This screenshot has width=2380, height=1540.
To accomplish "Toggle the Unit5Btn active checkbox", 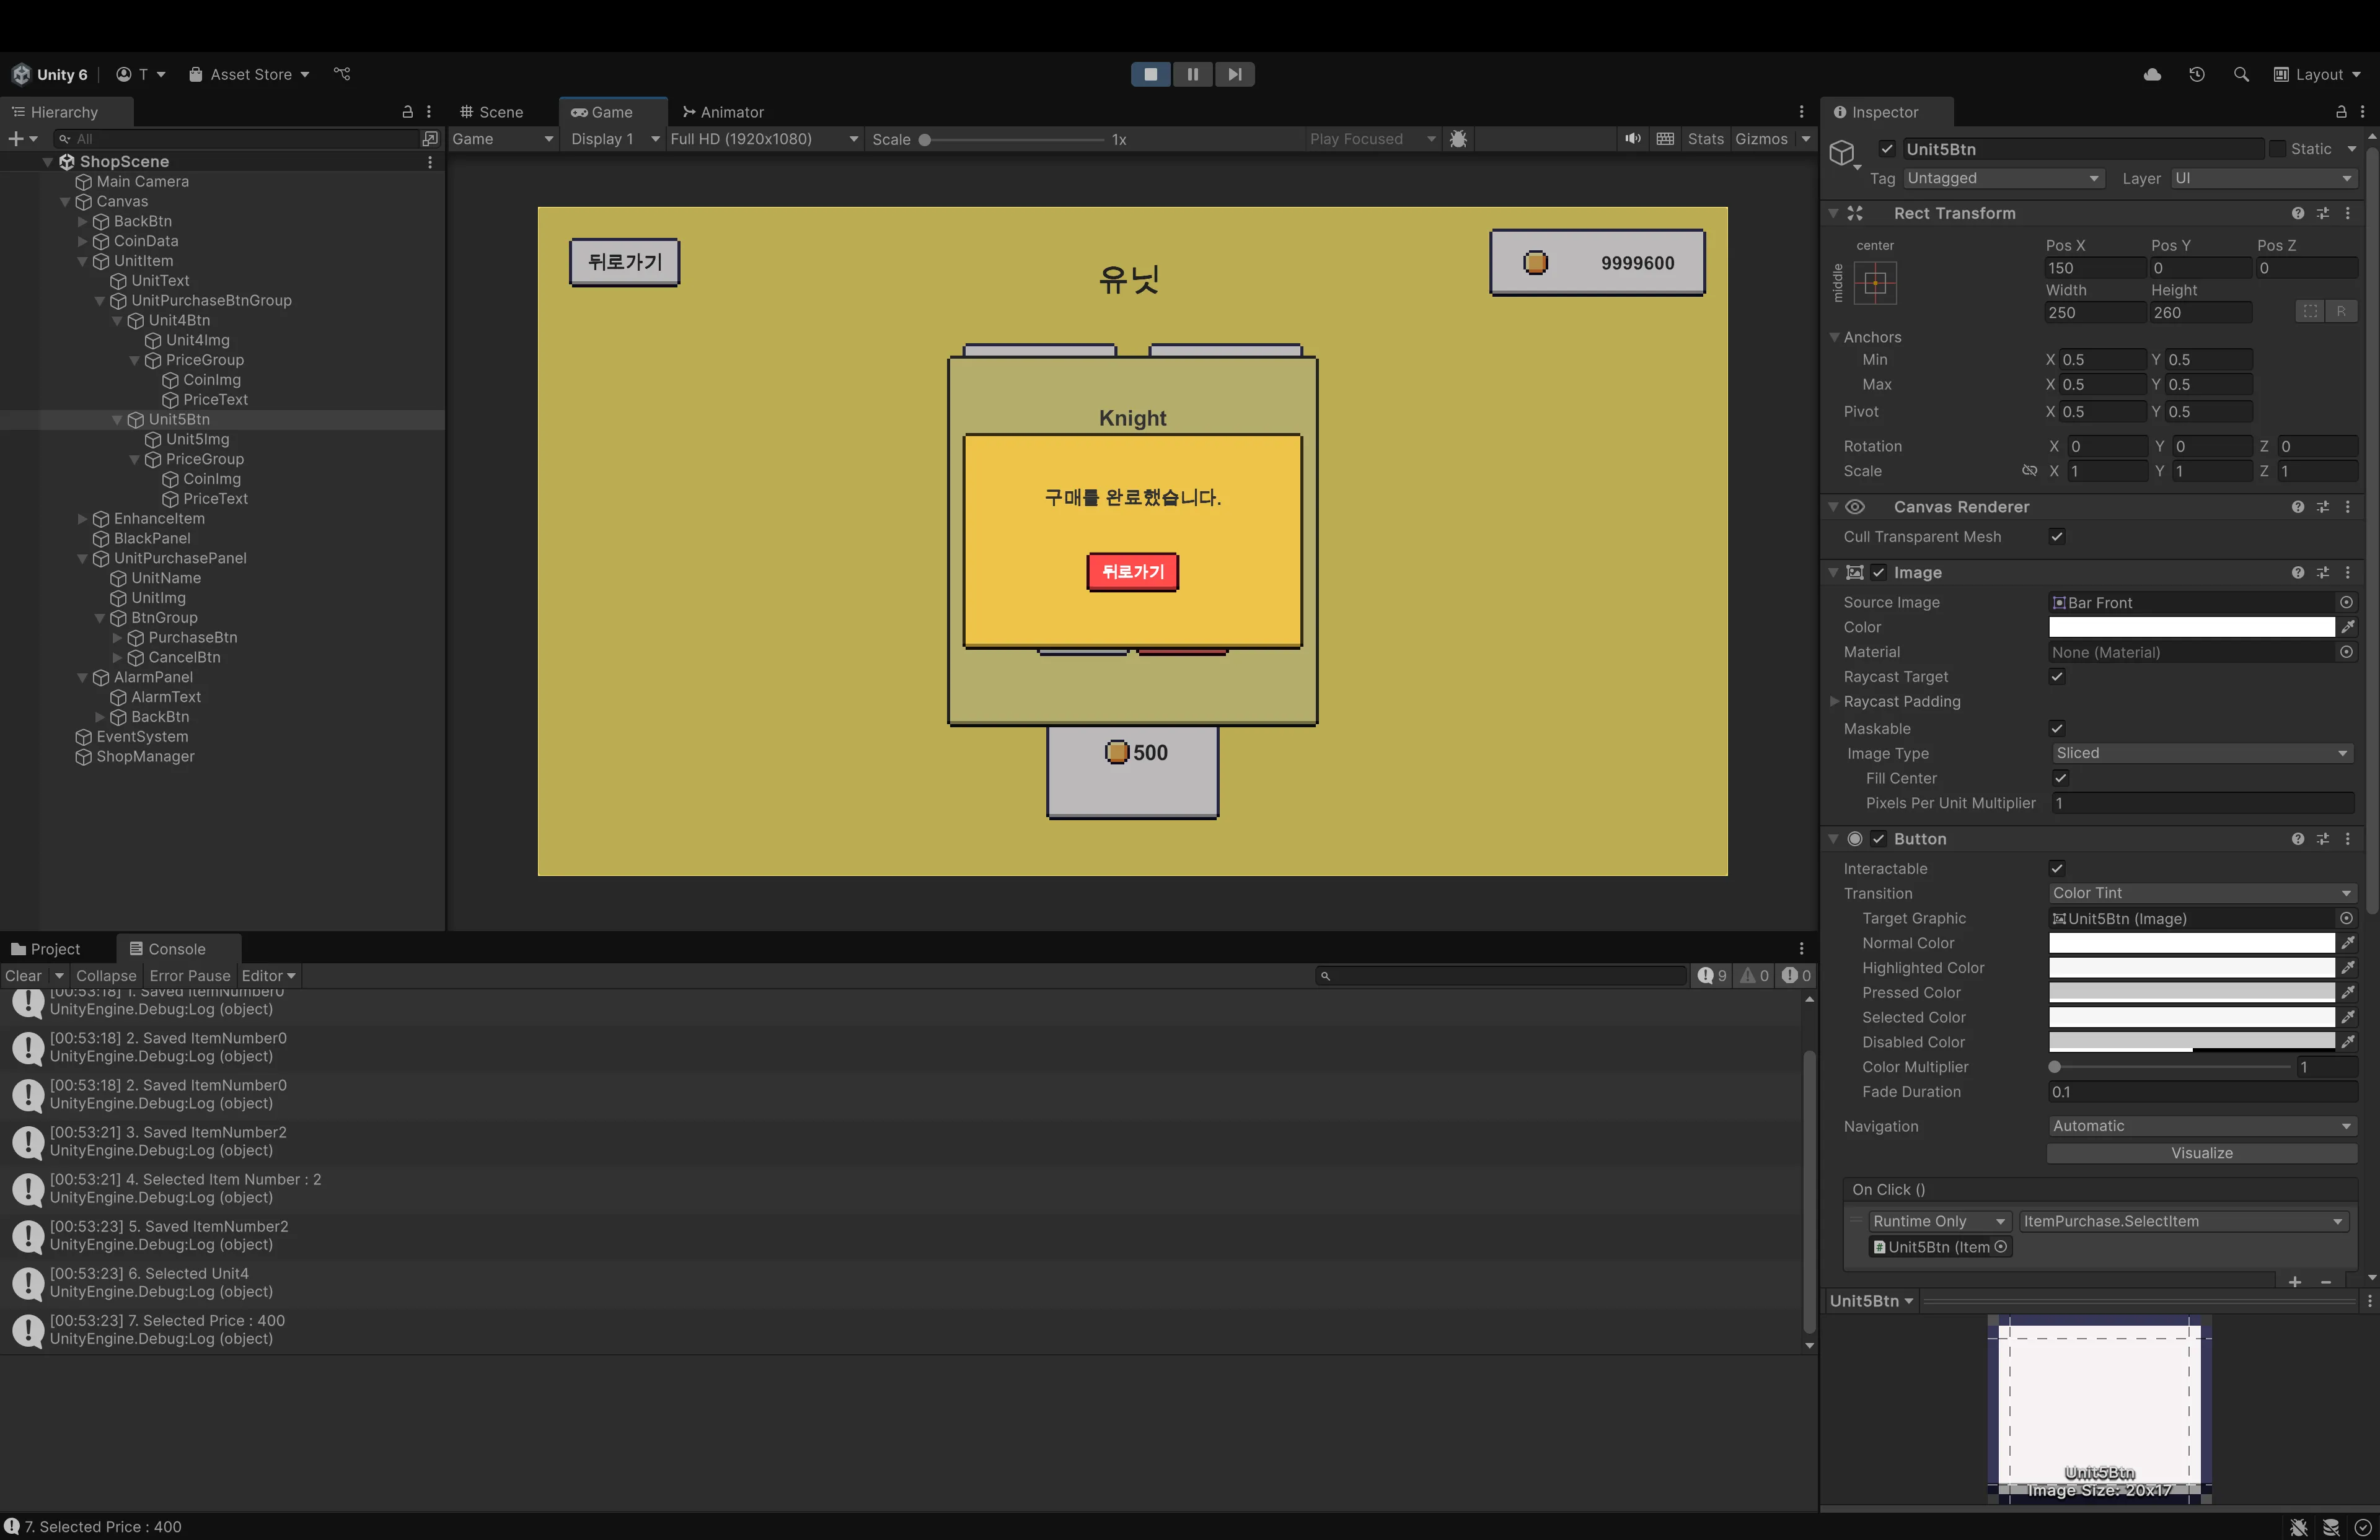I will [x=1886, y=149].
